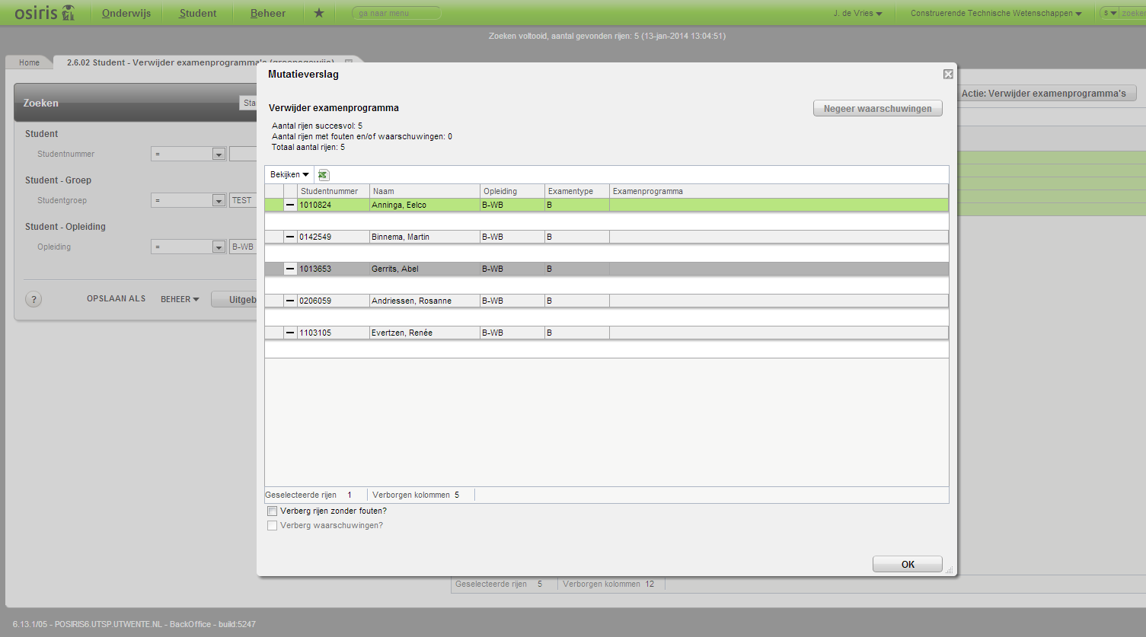Open the Student menu
Screen dimensions: 1146x637
[x=198, y=13]
